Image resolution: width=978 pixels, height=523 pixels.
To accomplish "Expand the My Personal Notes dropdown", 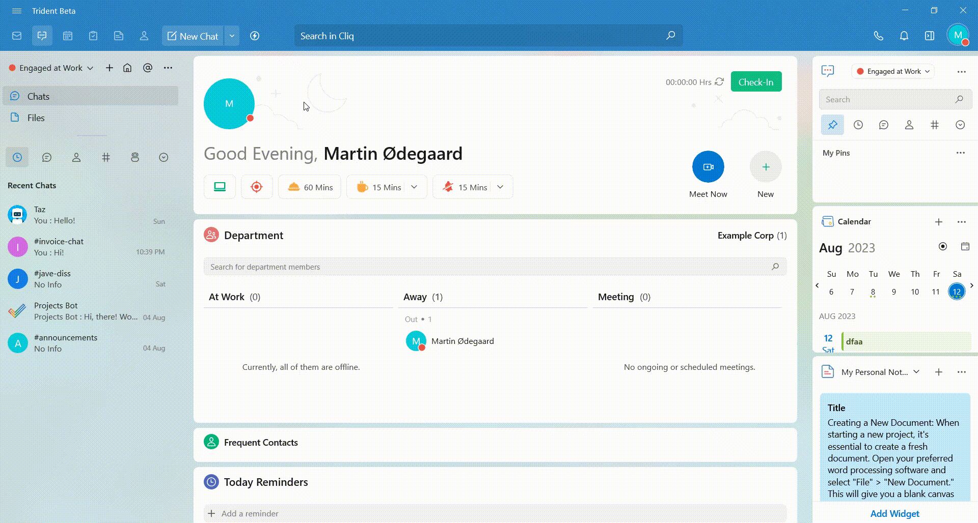I will coord(916,372).
